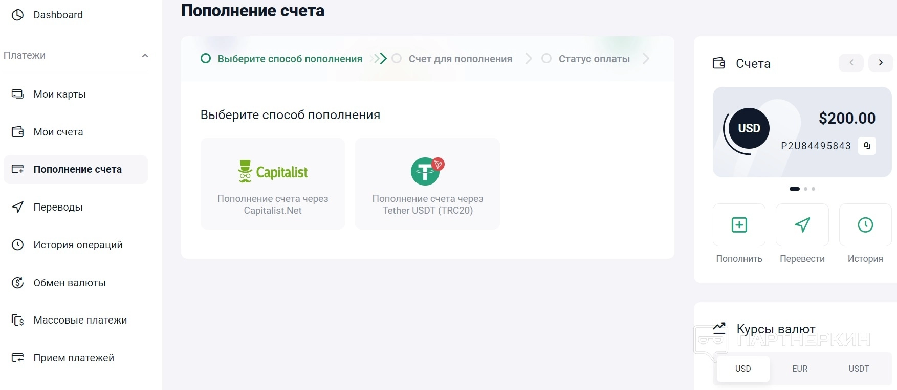Select the Статус оплаты step circle
897x390 pixels.
[546, 59]
